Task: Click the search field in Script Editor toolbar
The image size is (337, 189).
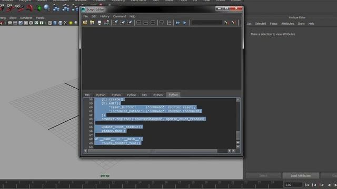Action: 207,23
